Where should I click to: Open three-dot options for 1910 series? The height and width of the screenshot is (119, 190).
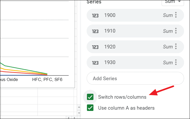pyautogui.click(x=176, y=31)
